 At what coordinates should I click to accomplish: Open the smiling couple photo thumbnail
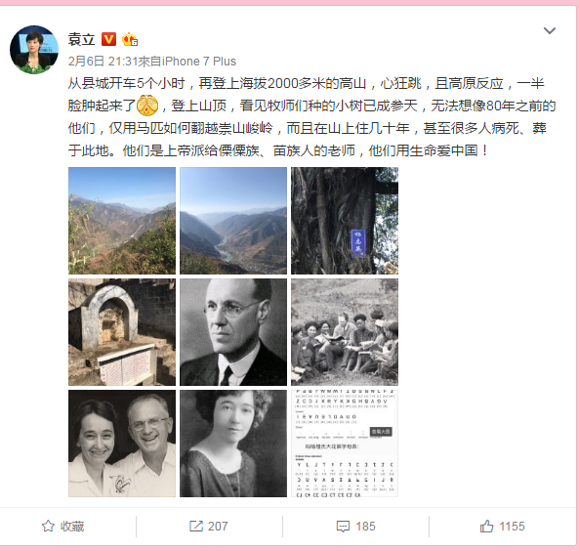[122, 444]
